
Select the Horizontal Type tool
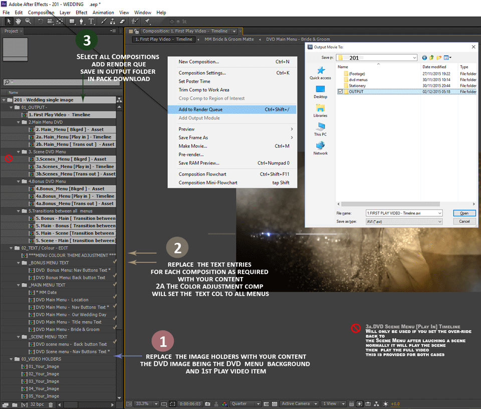pos(91,22)
